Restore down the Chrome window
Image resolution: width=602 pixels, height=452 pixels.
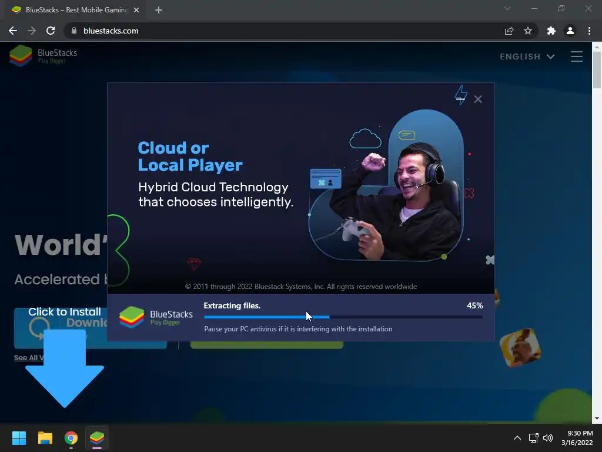(x=561, y=8)
